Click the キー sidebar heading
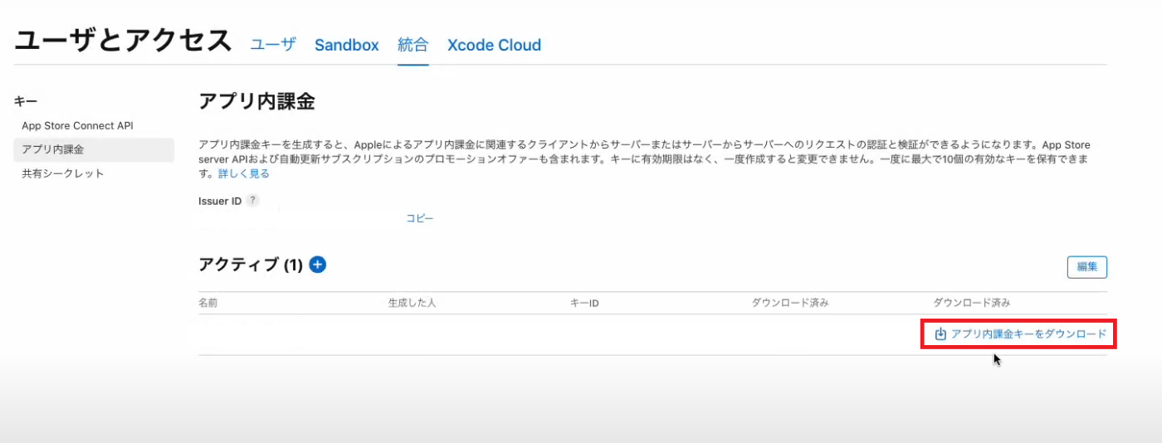Viewport: 1162px width, 443px height. pyautogui.click(x=26, y=101)
